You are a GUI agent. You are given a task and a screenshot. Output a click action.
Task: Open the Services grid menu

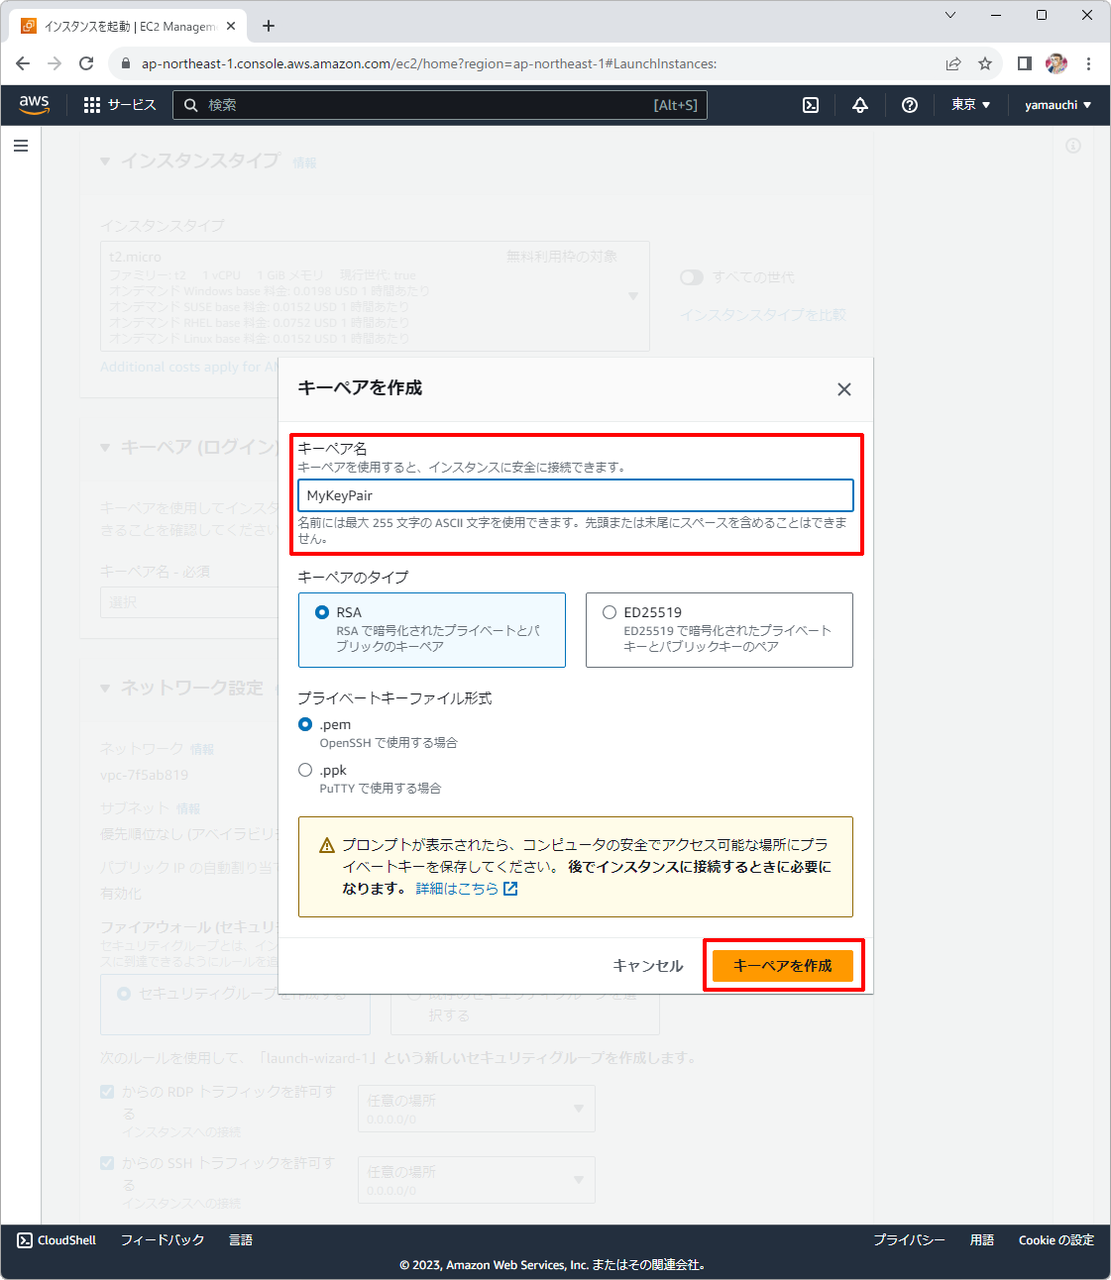coord(120,105)
